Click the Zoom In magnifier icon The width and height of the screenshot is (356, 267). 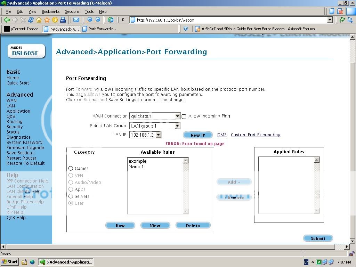[90, 20]
